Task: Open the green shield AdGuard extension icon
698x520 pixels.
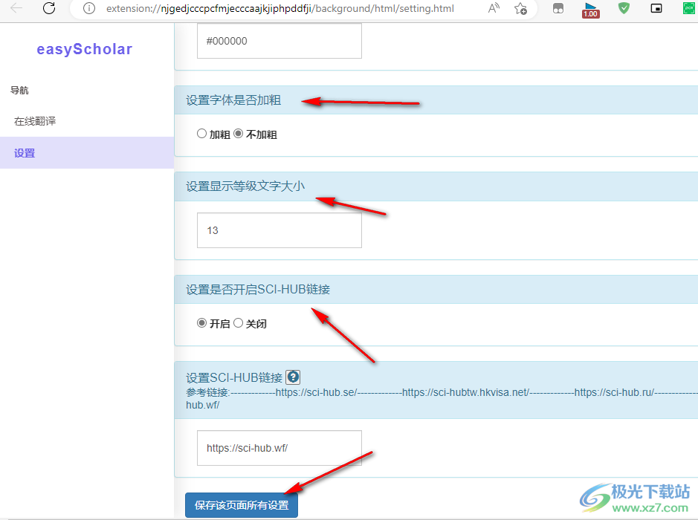Action: coord(624,8)
